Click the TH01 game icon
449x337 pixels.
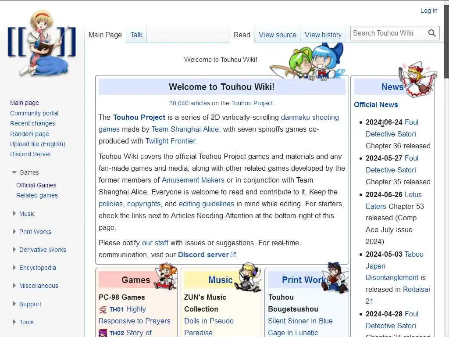pos(103,309)
